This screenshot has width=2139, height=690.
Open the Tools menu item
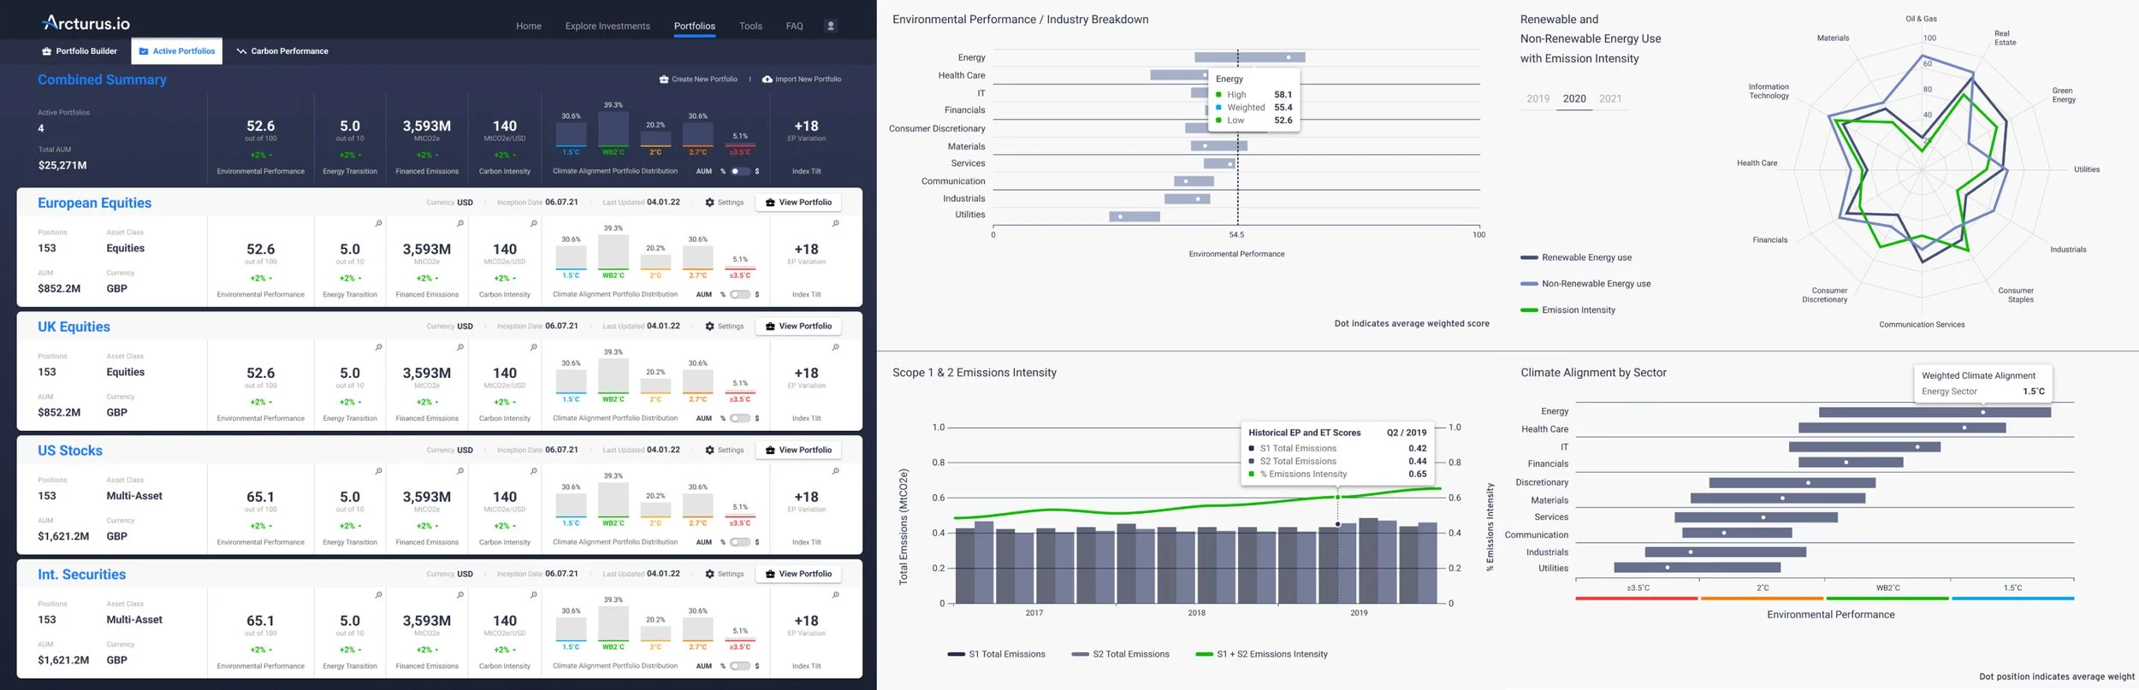pyautogui.click(x=750, y=27)
